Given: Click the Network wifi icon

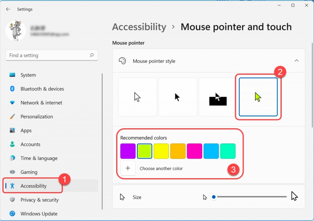Looking at the screenshot, I should [12, 103].
